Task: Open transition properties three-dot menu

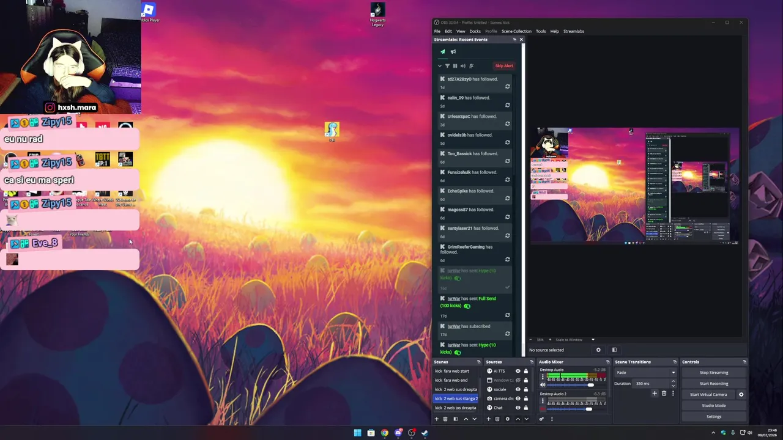Action: (673, 394)
